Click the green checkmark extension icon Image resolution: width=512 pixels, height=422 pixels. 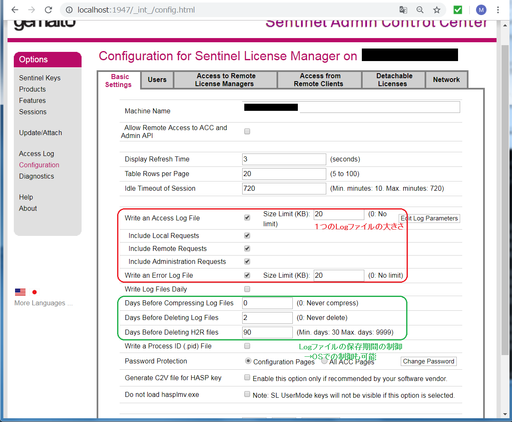[458, 10]
